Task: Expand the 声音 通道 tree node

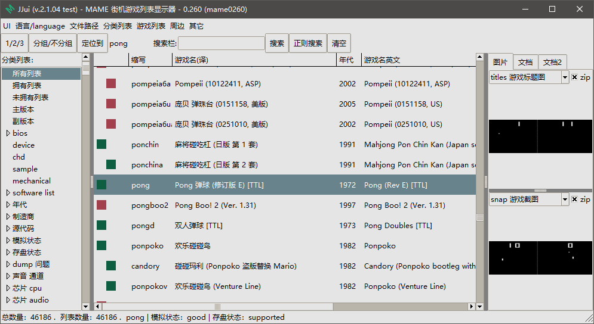Action: tap(8, 276)
